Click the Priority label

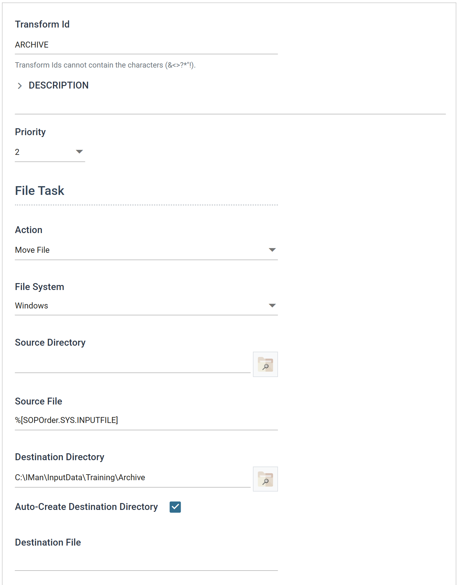(30, 132)
